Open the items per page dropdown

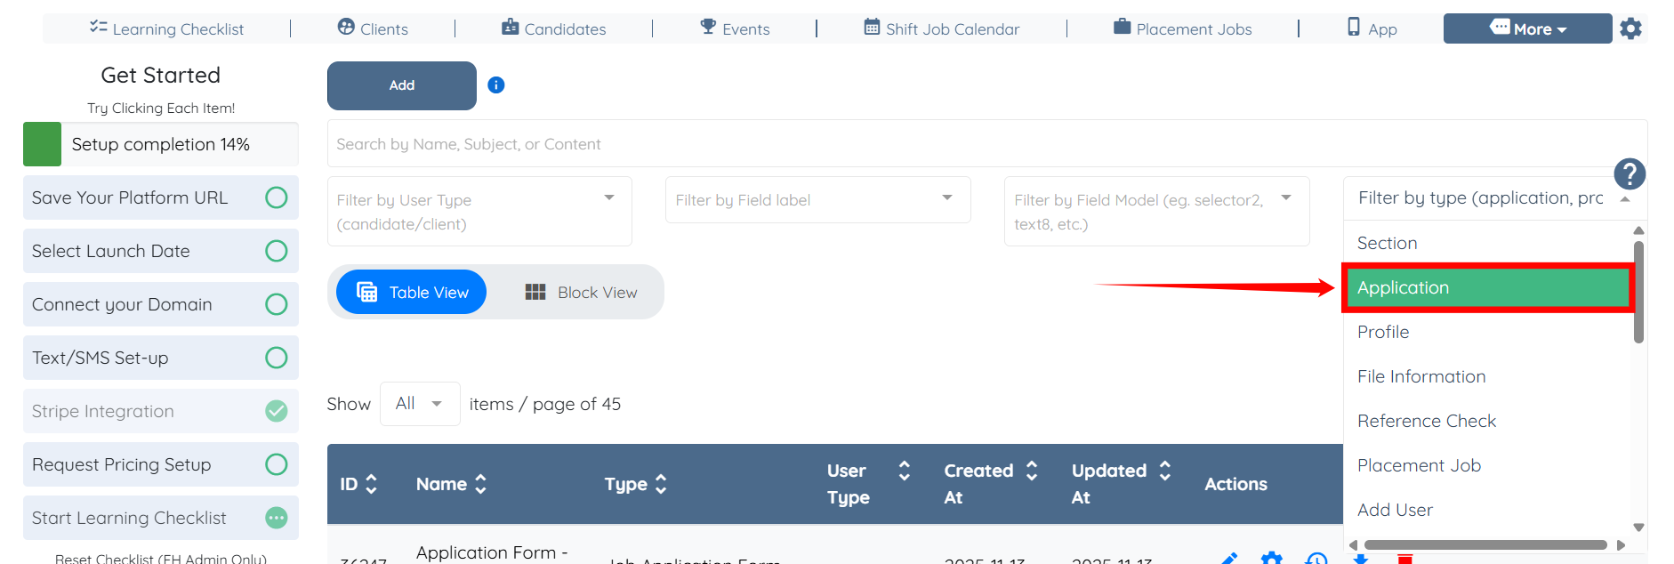(420, 404)
